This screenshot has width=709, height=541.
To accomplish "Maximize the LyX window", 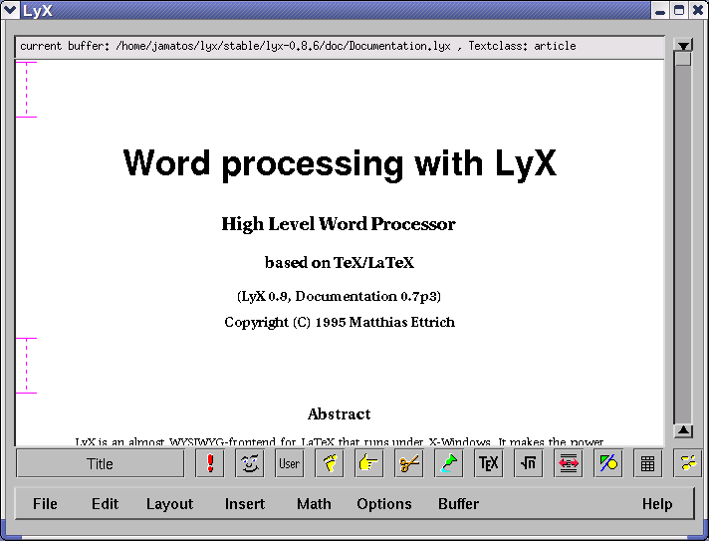I will [x=679, y=10].
